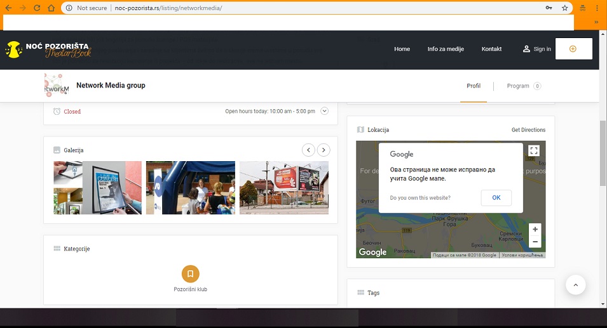Click the saved password key icon
The image size is (607, 328).
[549, 8]
